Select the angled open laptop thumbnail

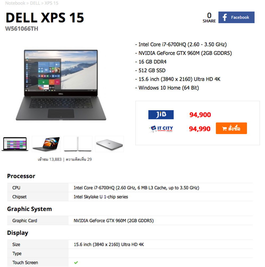[x=46, y=144]
